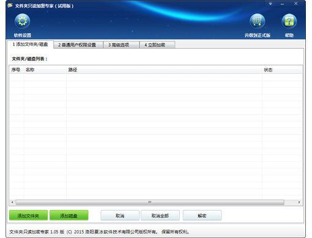Go to 4 立即加密 tab
Image resolution: width=312 pixels, height=238 pixels.
(157, 45)
